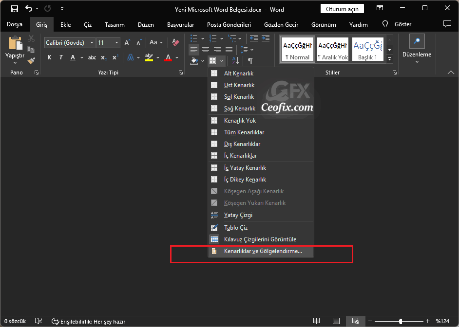Open the font color dropdown arrow
Image resolution: width=459 pixels, height=327 pixels.
click(177, 57)
